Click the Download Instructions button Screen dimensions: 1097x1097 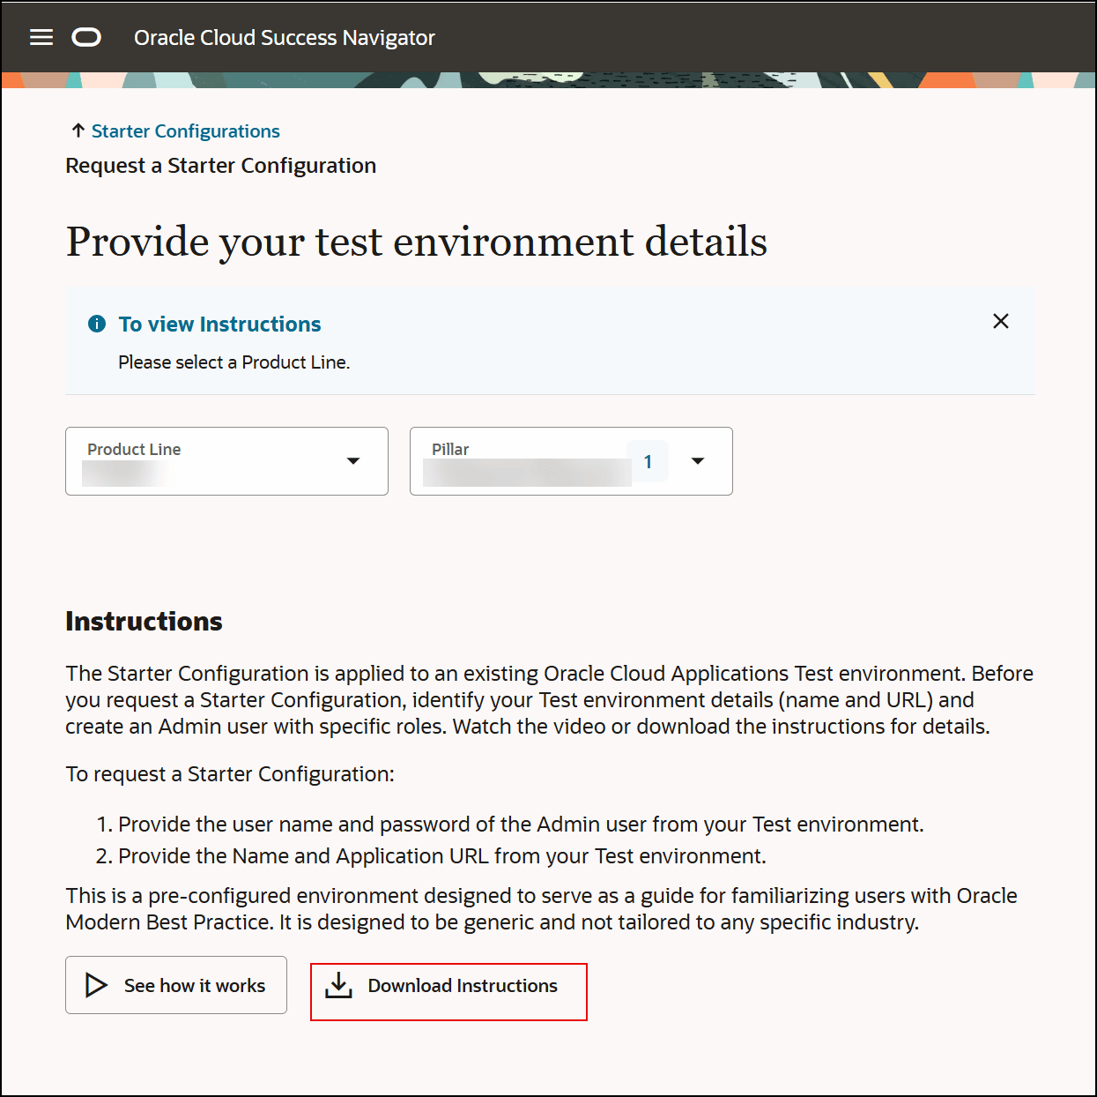pyautogui.click(x=448, y=992)
